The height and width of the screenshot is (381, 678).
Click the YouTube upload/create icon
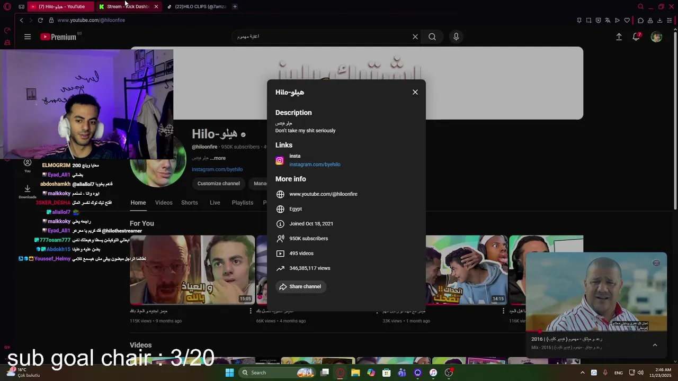tap(619, 37)
